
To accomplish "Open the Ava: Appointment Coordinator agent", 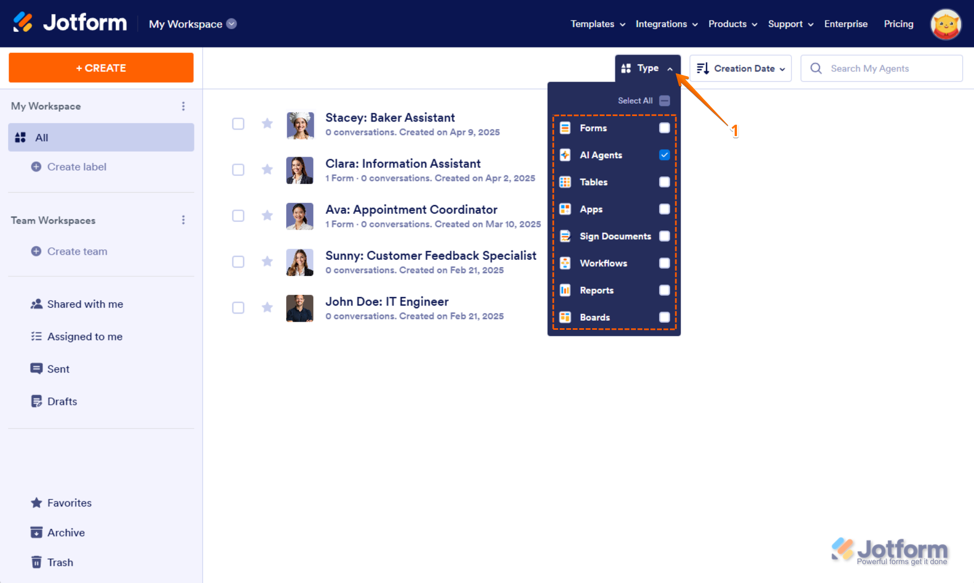I will pos(411,209).
